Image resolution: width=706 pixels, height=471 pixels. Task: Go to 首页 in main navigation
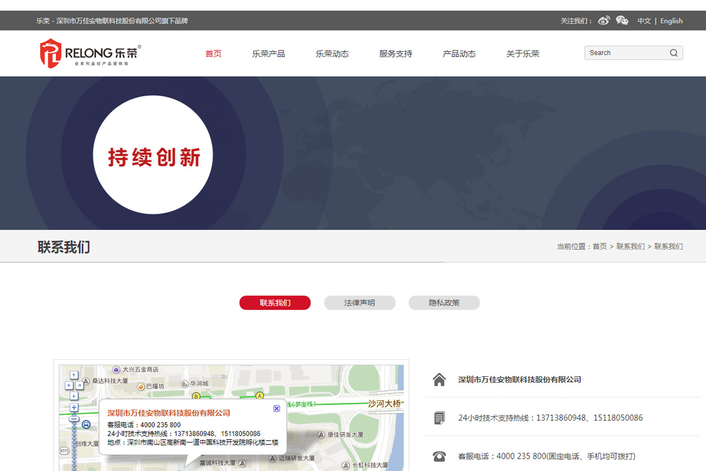(x=214, y=54)
